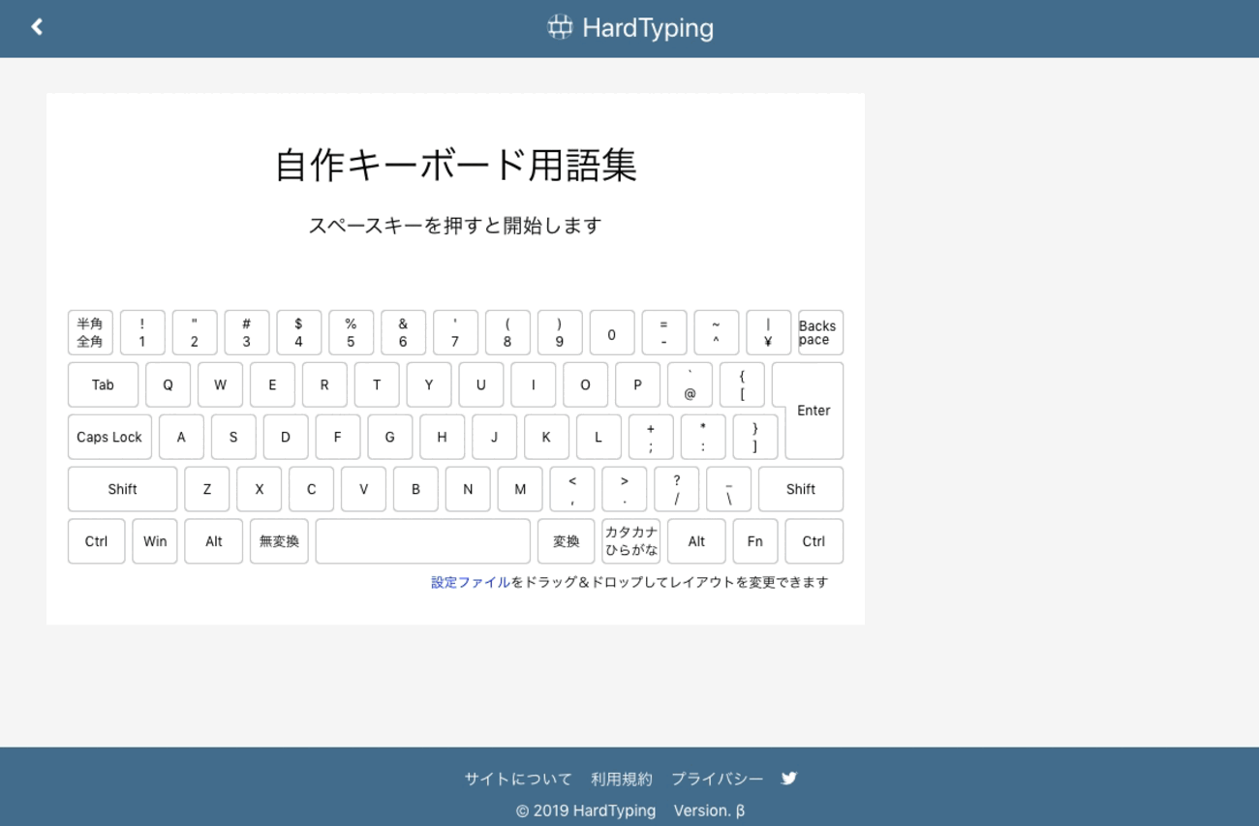Click the Caps Lock key
The image size is (1259, 826).
pos(109,437)
